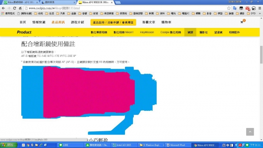Select Coolpix 數位相機 in the Product bar
Image resolution: width=263 pixels, height=148 pixels.
tap(171, 32)
